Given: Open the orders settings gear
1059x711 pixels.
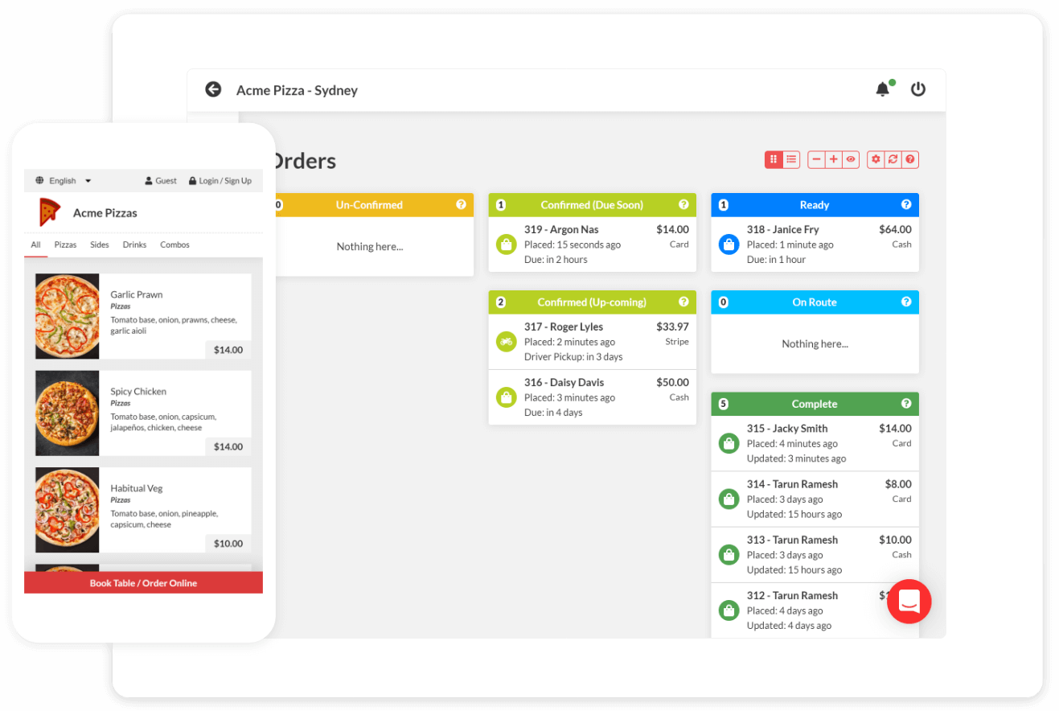Looking at the screenshot, I should click(x=876, y=159).
